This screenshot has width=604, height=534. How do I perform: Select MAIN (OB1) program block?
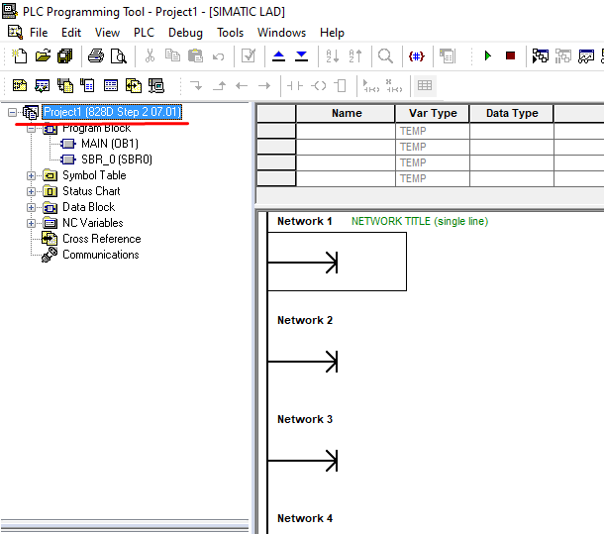(x=109, y=144)
